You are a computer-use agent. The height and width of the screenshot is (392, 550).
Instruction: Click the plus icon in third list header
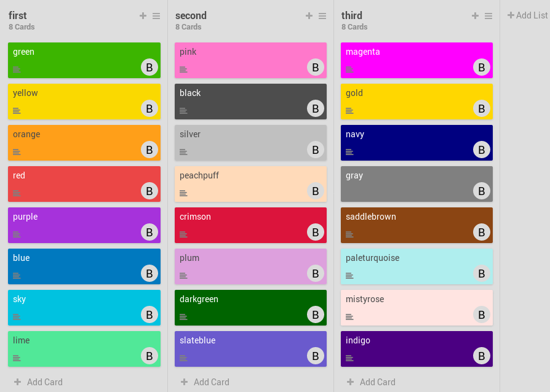coord(475,16)
